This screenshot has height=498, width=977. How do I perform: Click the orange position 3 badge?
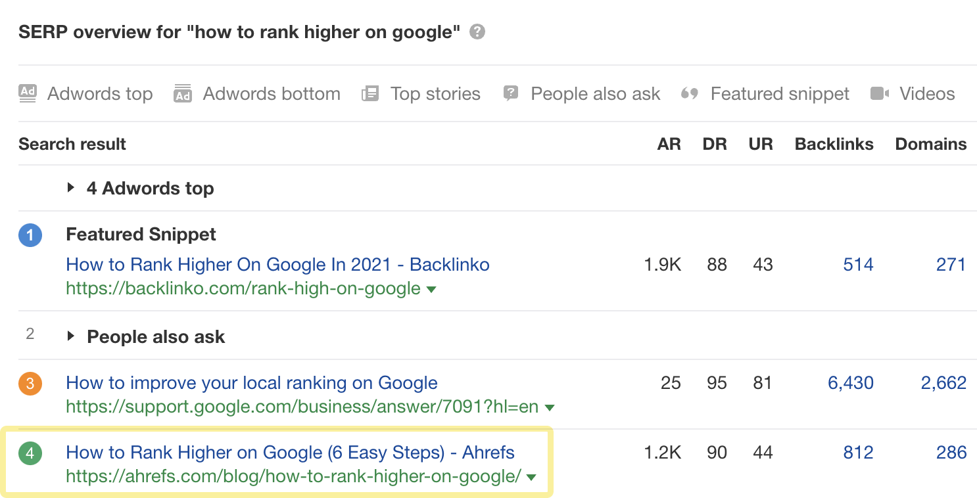[30, 383]
